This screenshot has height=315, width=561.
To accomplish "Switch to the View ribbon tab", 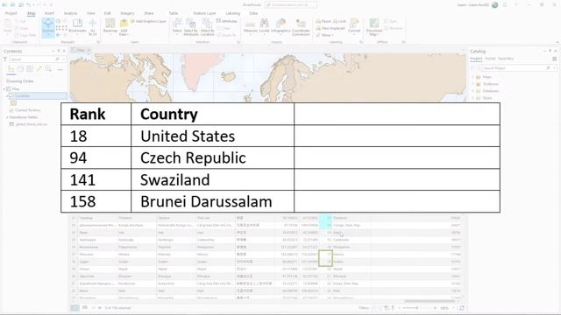I will 91,13.
